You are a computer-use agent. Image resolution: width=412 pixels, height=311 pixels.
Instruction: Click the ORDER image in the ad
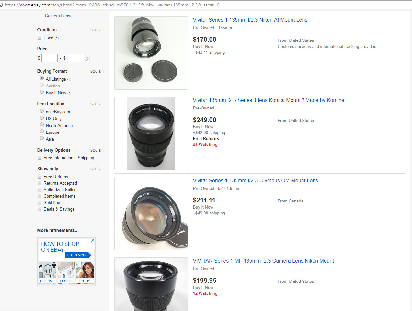pos(66,273)
